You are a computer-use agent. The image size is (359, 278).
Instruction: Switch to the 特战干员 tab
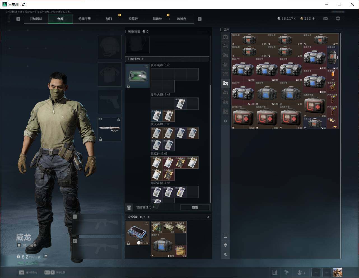pyautogui.click(x=85, y=19)
